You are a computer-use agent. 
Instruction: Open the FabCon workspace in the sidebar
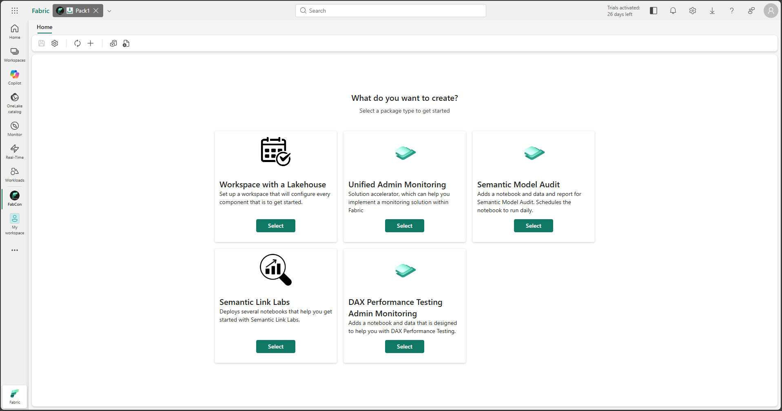click(x=14, y=199)
